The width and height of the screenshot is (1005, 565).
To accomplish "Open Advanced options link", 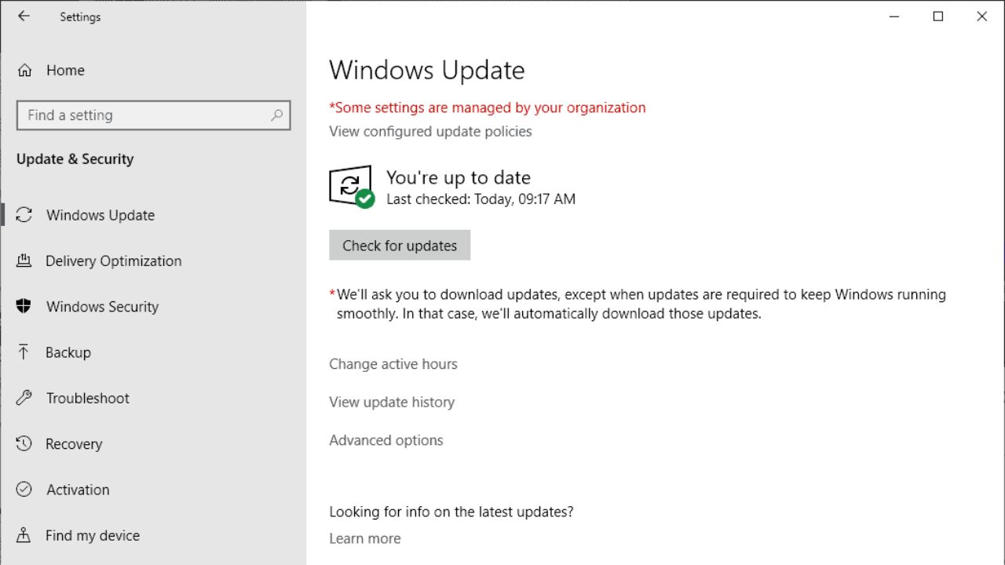I will tap(386, 440).
